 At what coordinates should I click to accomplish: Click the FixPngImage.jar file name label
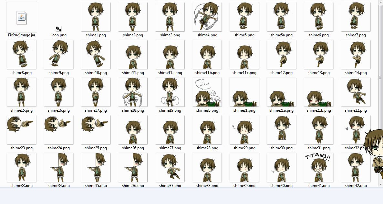click(x=22, y=35)
